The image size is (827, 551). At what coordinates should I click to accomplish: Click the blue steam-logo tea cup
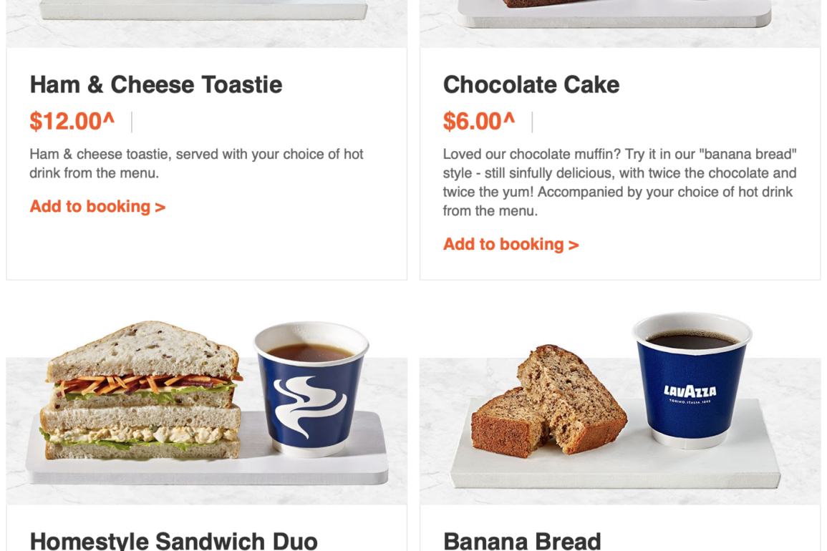(311, 389)
